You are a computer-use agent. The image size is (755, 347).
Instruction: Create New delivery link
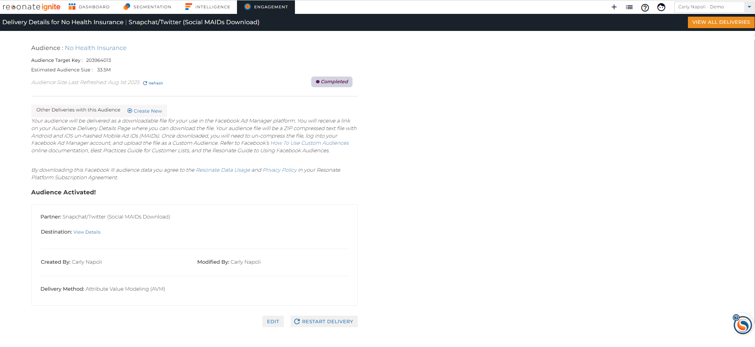coord(145,111)
